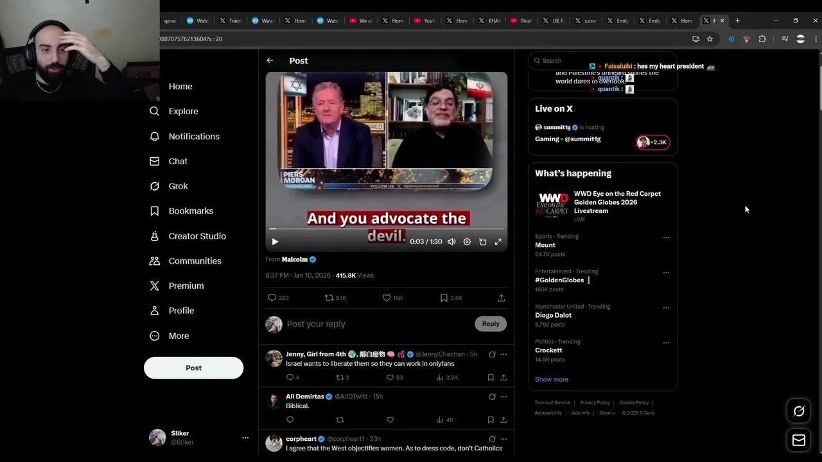
Task: Click the Grok sidebar icon
Action: tap(154, 186)
